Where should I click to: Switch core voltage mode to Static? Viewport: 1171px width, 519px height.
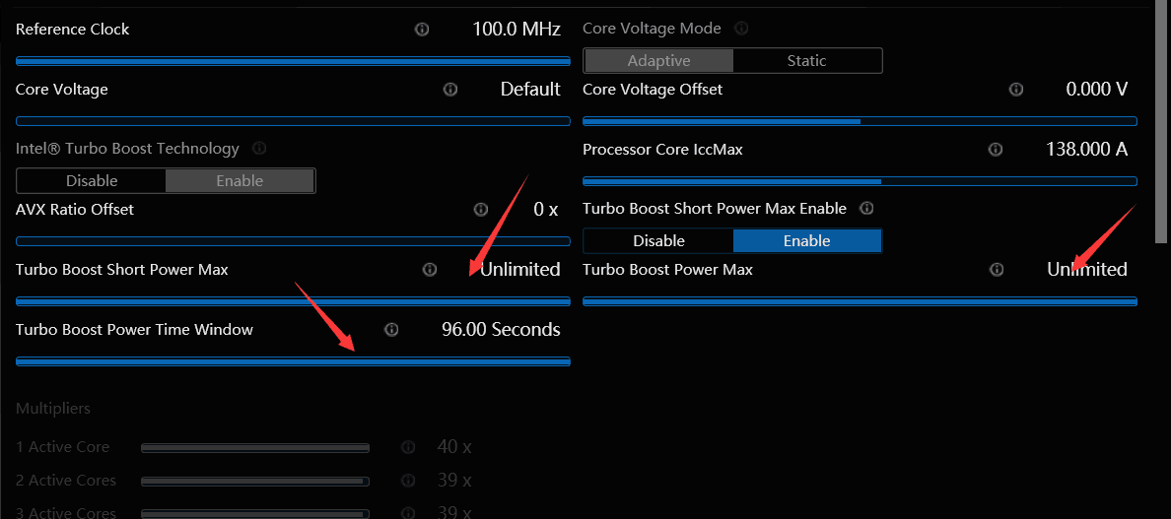click(x=806, y=61)
